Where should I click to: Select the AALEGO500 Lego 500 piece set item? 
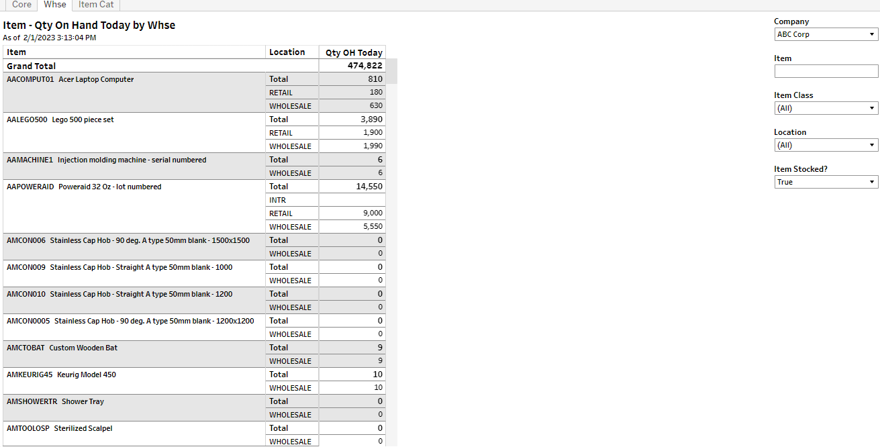[60, 119]
